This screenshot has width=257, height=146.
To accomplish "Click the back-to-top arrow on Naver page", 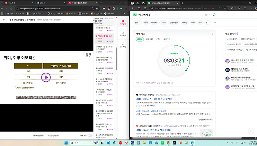I will point(251,131).
